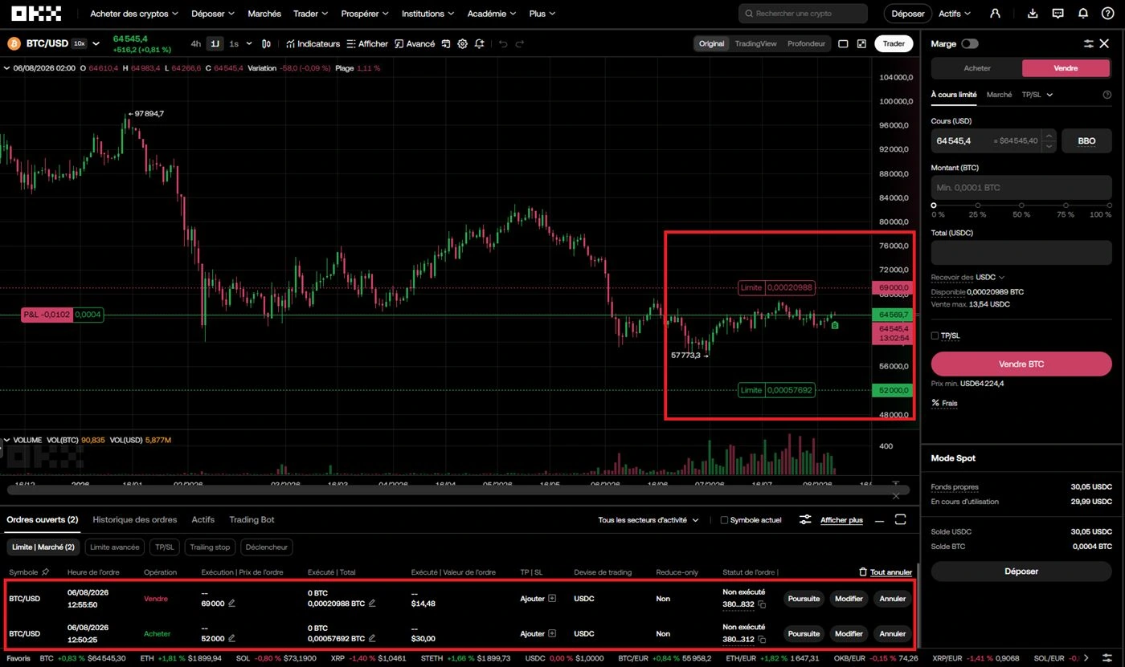Focus the Rechercher une crypto search field
The width and height of the screenshot is (1125, 667).
click(803, 14)
